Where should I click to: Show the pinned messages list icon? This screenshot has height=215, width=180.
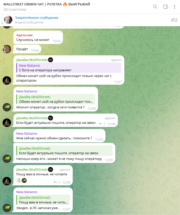(174, 20)
